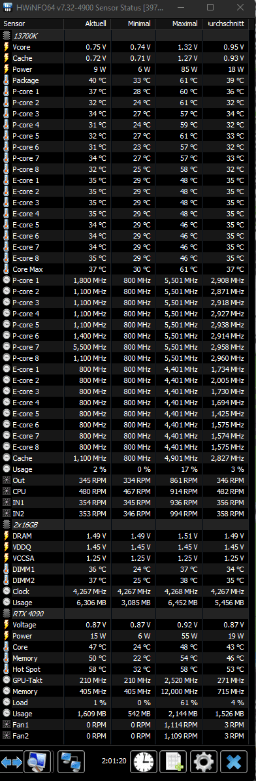The height and width of the screenshot is (781, 256).
Task: Select the RTX 4090 sensor group row
Action: click(x=125, y=614)
